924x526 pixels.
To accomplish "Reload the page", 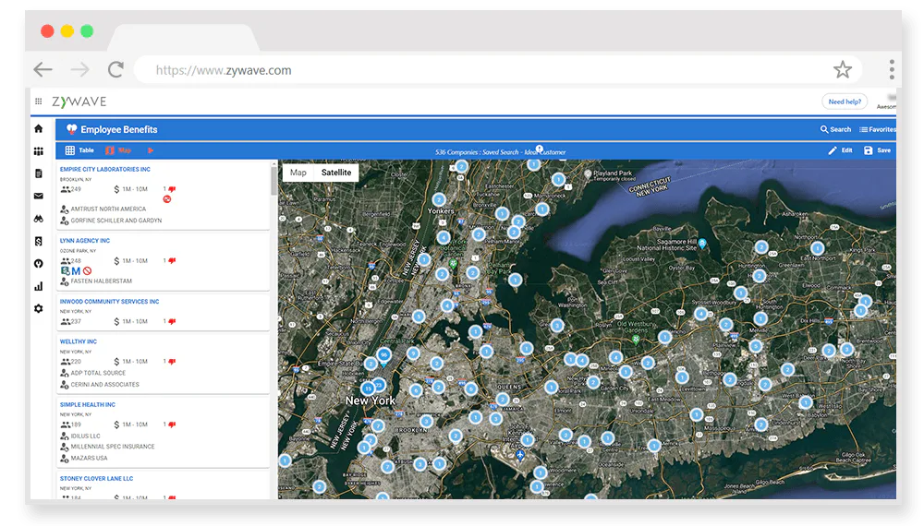I will (x=115, y=69).
